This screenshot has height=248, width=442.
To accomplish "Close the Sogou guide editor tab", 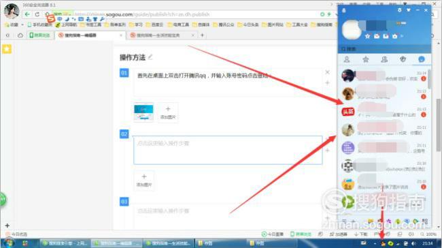I will (121, 35).
